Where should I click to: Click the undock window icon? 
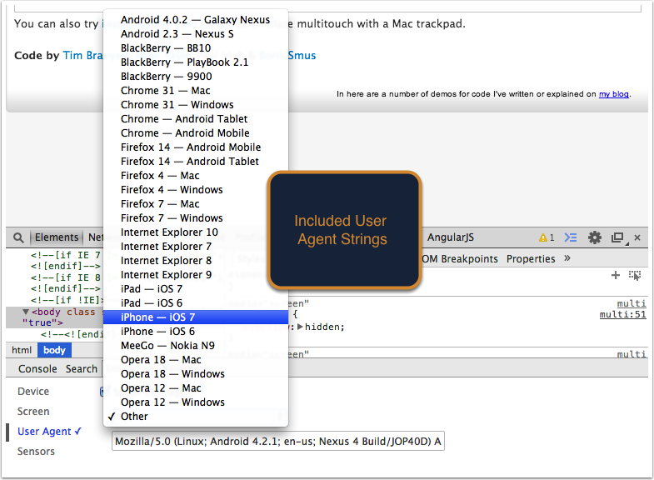(x=619, y=237)
